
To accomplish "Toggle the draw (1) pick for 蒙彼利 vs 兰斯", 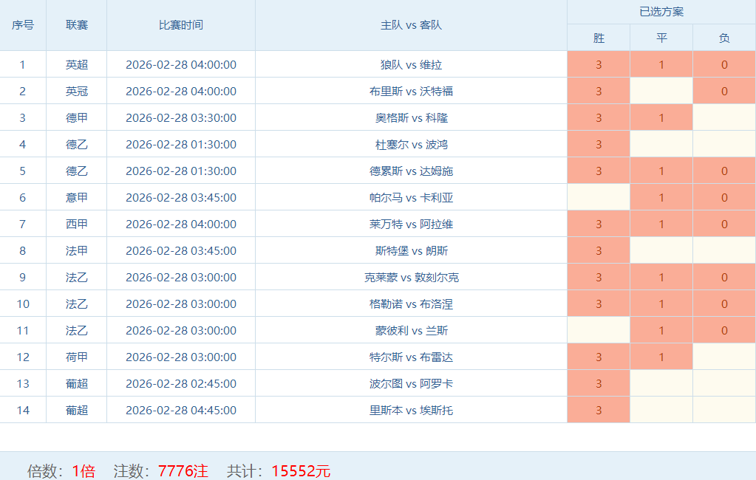I will pos(661,330).
